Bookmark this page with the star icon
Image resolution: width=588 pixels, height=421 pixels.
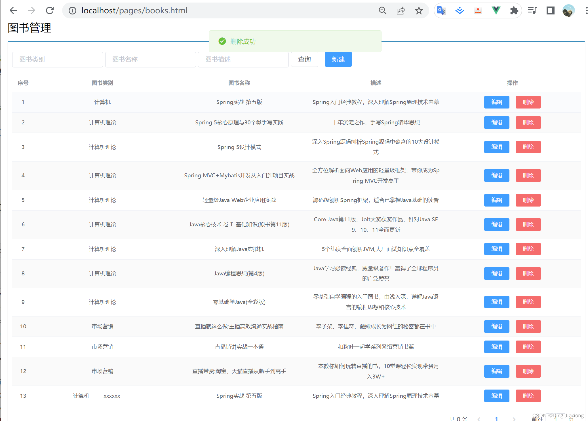click(419, 10)
